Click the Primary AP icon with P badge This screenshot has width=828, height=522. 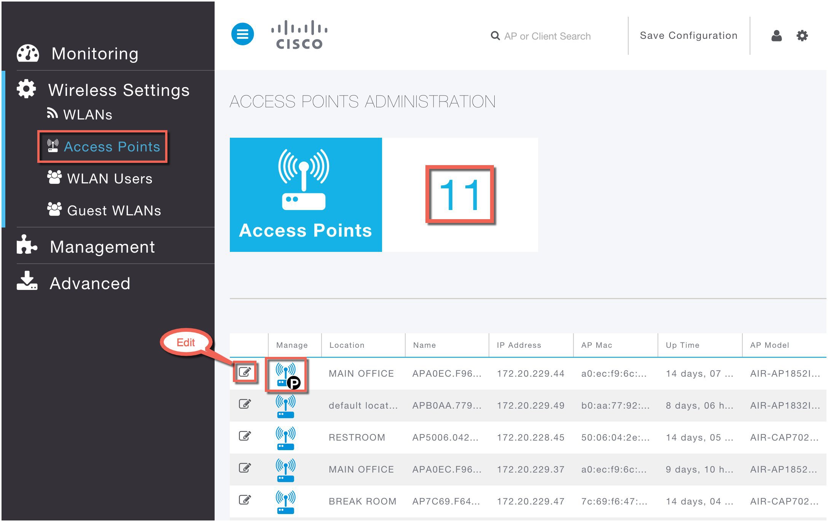[285, 375]
